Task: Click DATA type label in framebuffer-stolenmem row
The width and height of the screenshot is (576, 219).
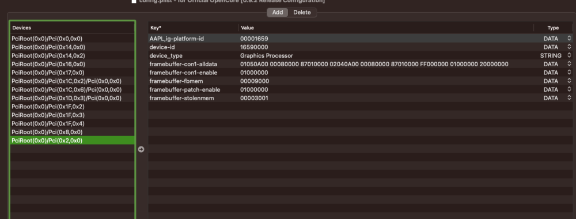Action: pyautogui.click(x=551, y=98)
